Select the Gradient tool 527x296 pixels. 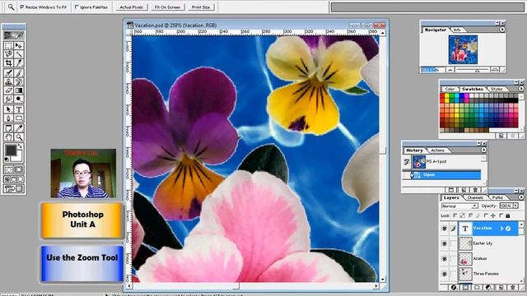pos(19,90)
